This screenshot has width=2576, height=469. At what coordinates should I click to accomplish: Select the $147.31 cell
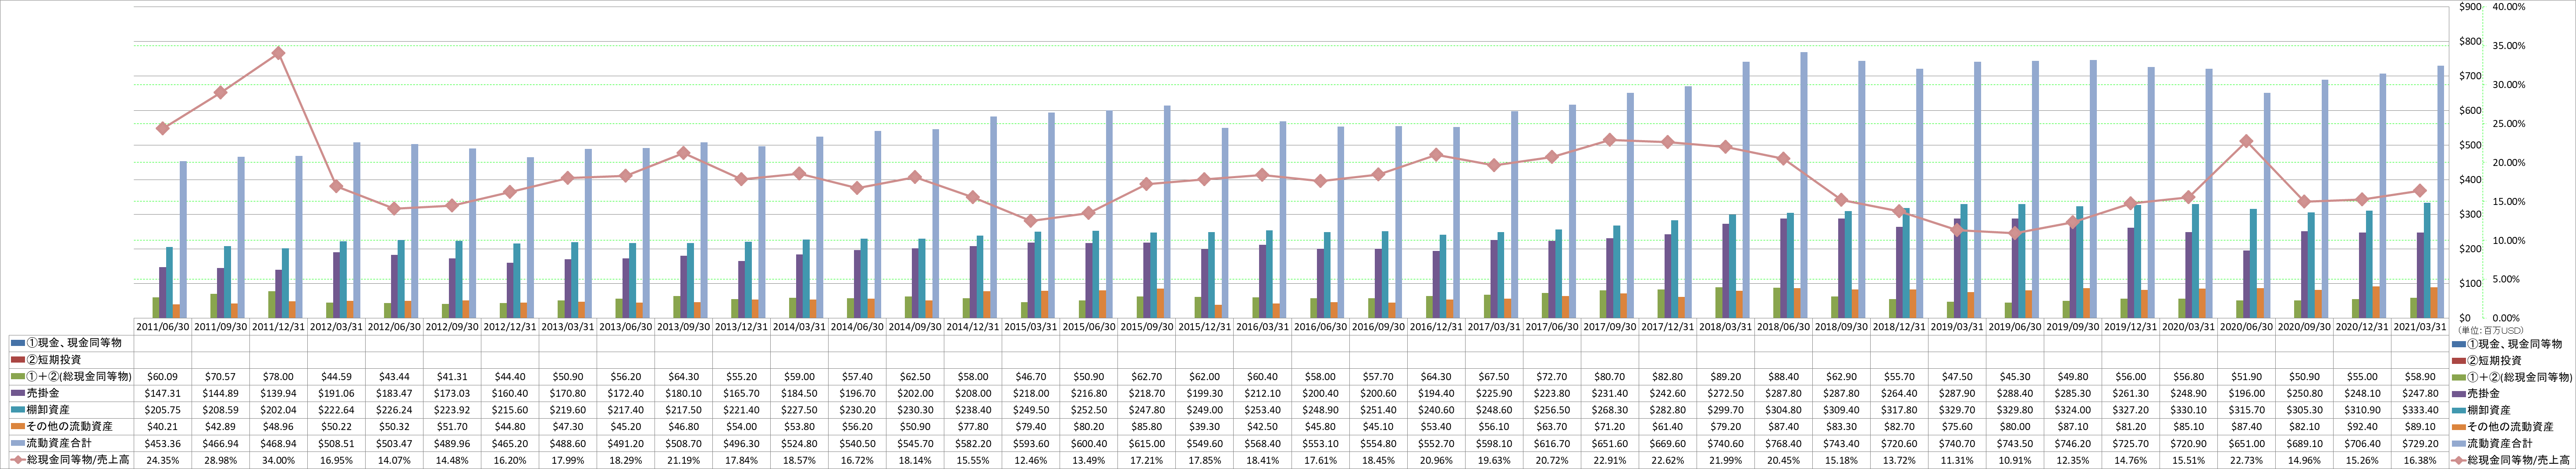(163, 393)
